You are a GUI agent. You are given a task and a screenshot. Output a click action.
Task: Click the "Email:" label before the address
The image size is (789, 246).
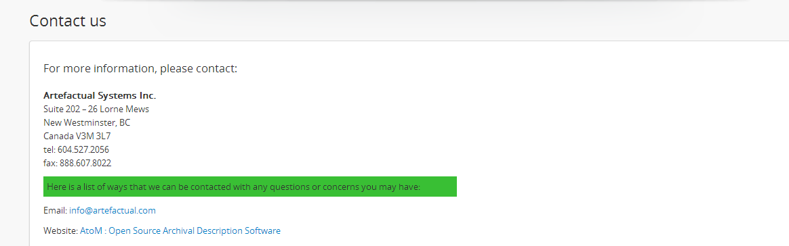point(56,210)
